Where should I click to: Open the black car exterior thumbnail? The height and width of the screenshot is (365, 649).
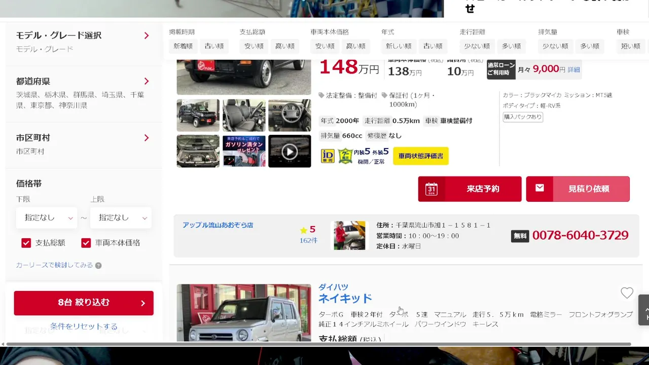point(198,116)
